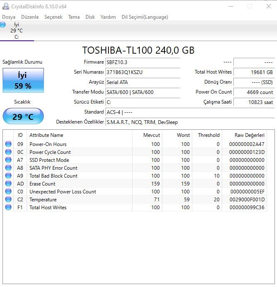Click the TOSHIBA-TL100 240,0 GB disk title
The height and width of the screenshot is (287, 277).
138,50
